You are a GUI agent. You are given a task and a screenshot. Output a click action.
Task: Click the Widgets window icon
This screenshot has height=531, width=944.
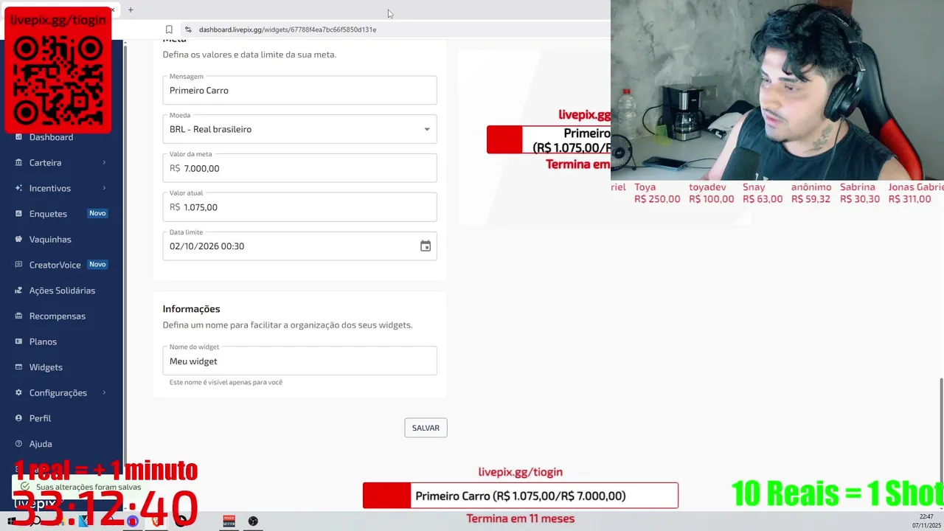[19, 367]
